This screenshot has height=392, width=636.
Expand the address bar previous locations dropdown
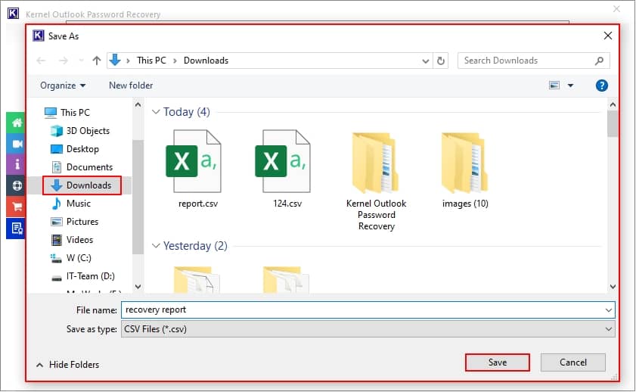pyautogui.click(x=426, y=61)
